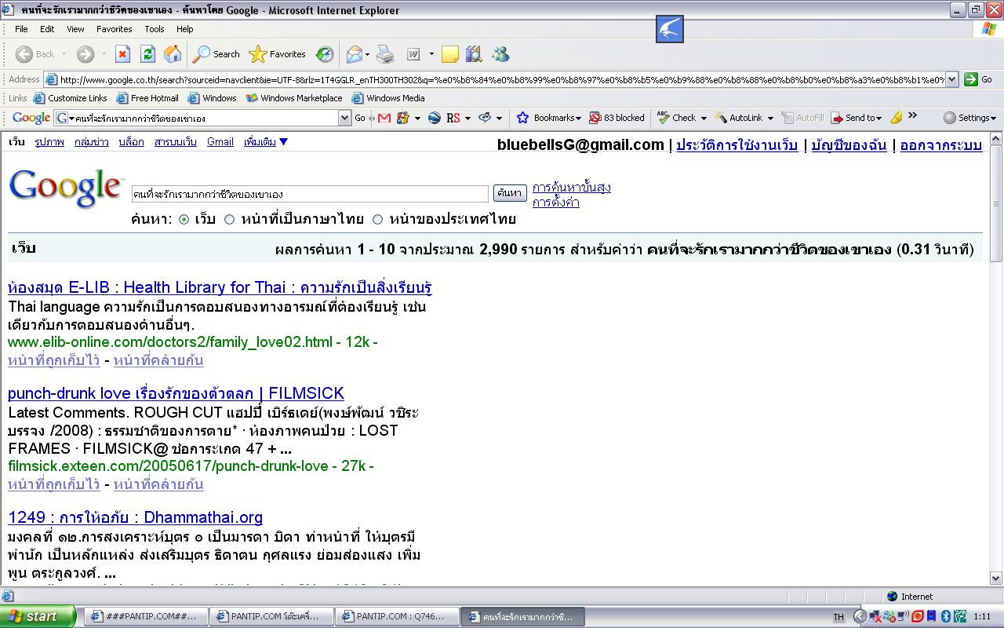Click the Forward navigation arrow
The height and width of the screenshot is (628, 1004).
click(85, 54)
